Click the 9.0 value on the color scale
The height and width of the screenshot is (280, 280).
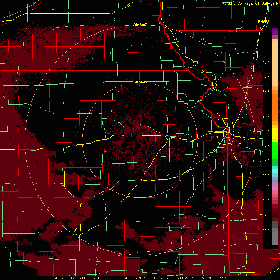tap(266, 49)
